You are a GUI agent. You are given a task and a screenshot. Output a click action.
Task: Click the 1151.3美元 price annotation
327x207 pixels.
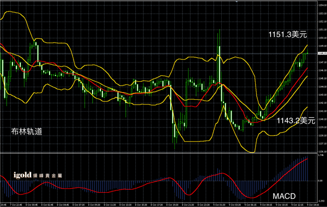[288, 35]
